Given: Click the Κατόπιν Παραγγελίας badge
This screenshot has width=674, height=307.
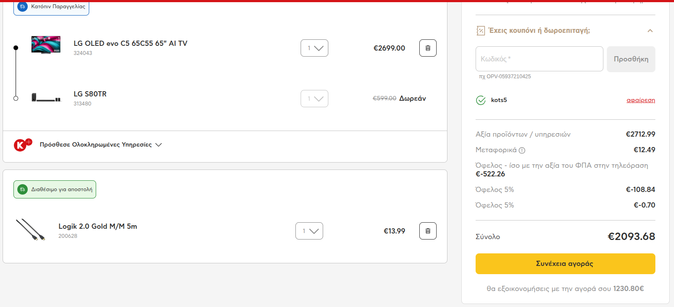Looking at the screenshot, I should coord(51,6).
